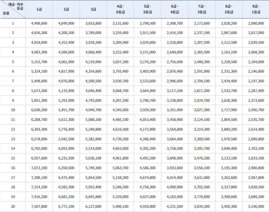Select the 3급 column header
The image size is (269, 212).
[93, 9]
